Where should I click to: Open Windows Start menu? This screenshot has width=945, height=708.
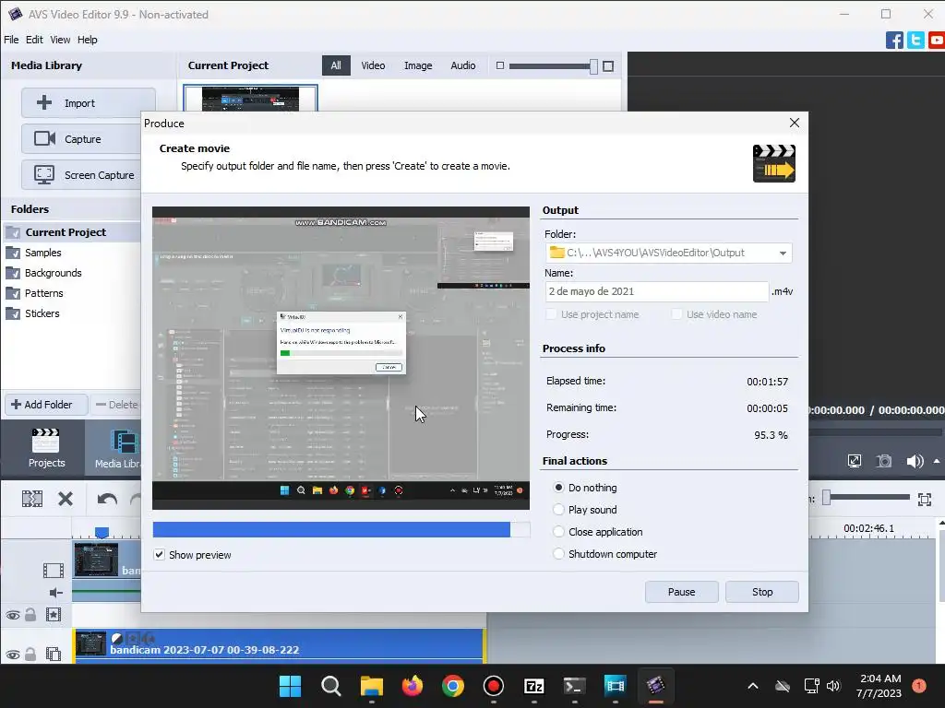(290, 686)
